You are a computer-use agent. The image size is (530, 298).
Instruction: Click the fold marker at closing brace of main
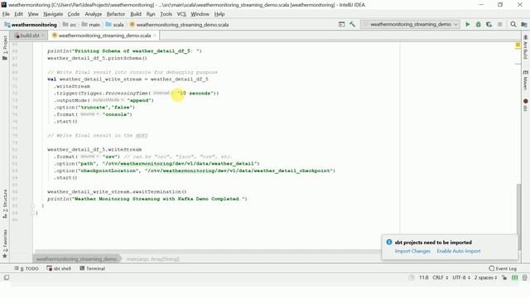tap(32, 206)
